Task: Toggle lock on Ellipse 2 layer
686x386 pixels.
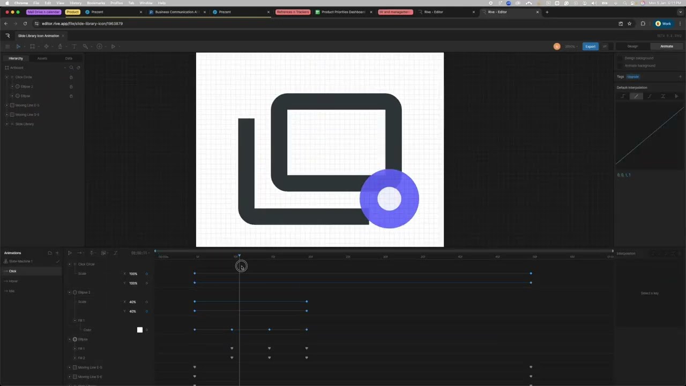Action: [71, 86]
